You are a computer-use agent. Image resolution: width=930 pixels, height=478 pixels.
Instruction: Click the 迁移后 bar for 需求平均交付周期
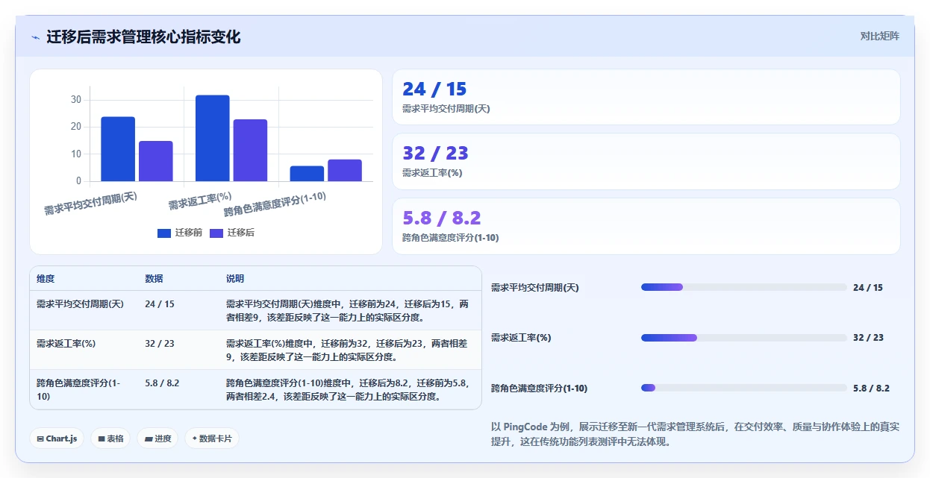coord(156,161)
